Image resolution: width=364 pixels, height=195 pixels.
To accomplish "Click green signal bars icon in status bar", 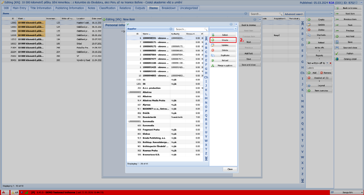I will [x=26, y=192].
